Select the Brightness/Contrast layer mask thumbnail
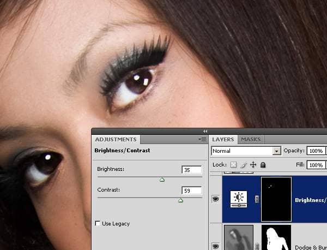The height and width of the screenshot is (250, 327). pos(276,199)
